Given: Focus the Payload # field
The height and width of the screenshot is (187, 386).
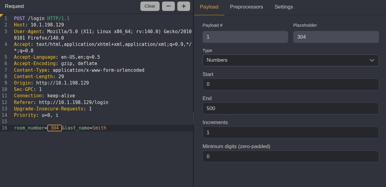Looking at the screenshot, I should click(x=245, y=37).
